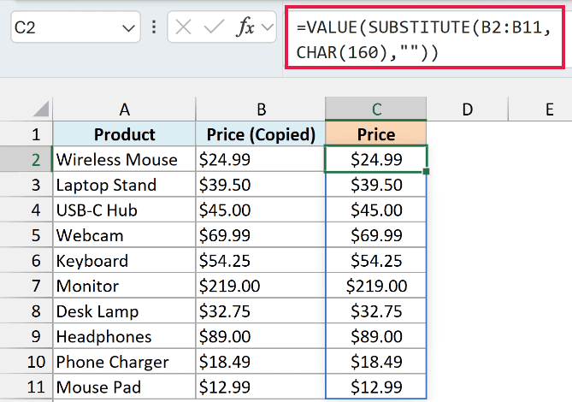This screenshot has width=572, height=402.
Task: Click the fill handle on cell C2
Action: pyautogui.click(x=426, y=171)
